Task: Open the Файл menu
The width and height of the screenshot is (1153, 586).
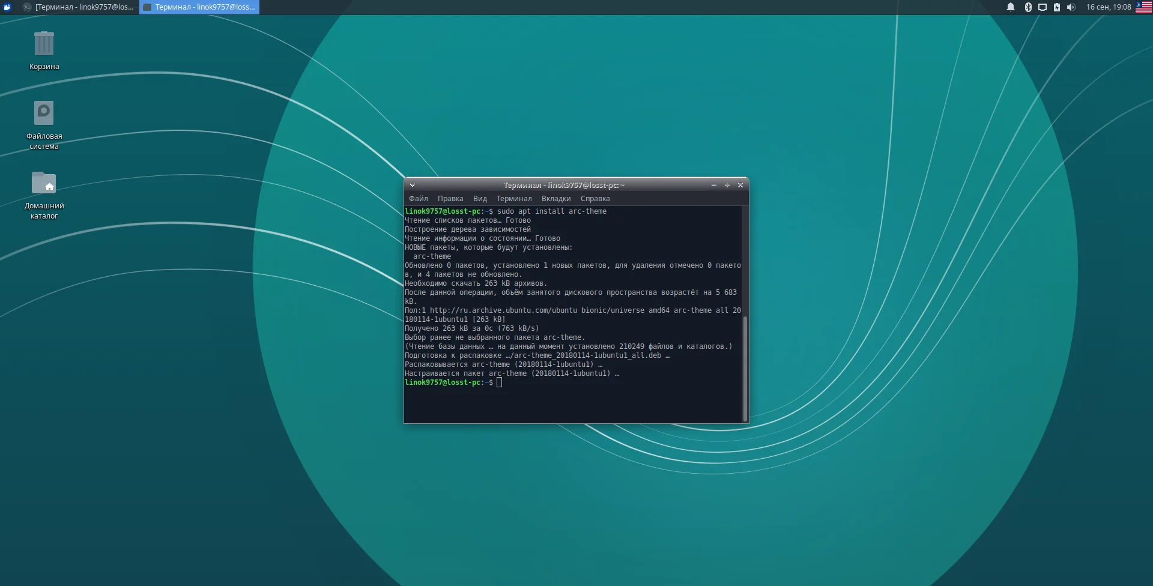Action: 419,199
